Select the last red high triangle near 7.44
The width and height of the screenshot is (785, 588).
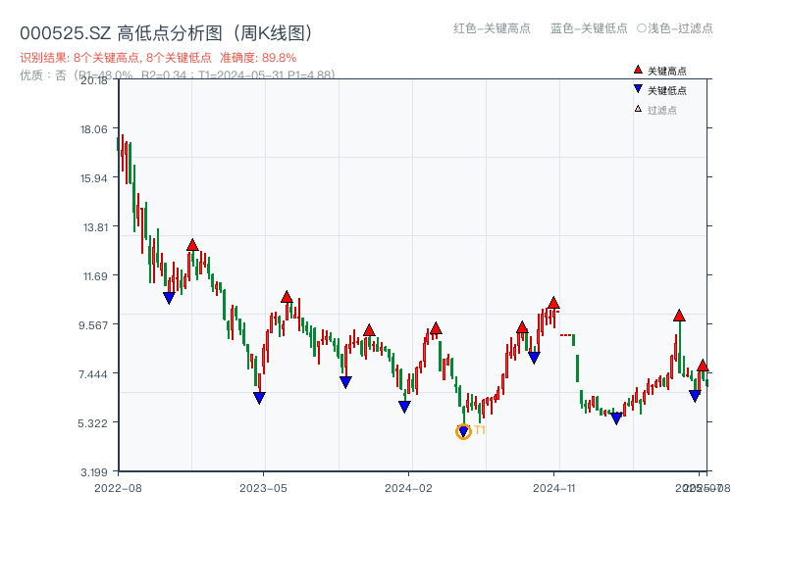click(x=703, y=366)
